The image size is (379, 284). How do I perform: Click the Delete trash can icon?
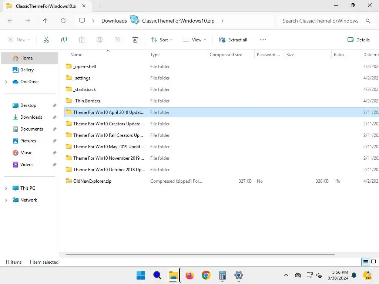135,40
